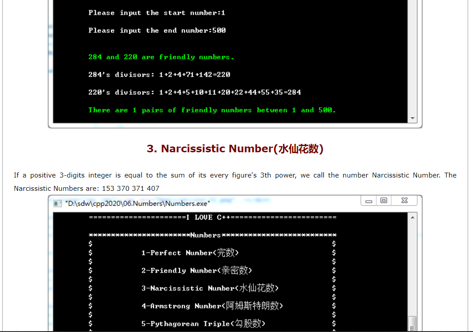Click the heading 3. Narcissistic Number(水仙花数)
This screenshot has height=332, width=473.
tap(236, 149)
